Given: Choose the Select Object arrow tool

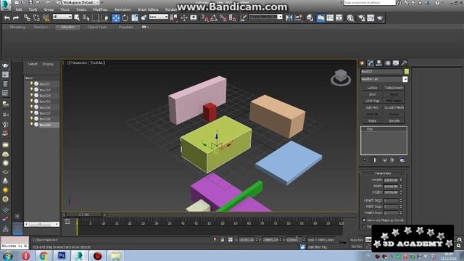Looking at the screenshot, I should pyautogui.click(x=77, y=18).
